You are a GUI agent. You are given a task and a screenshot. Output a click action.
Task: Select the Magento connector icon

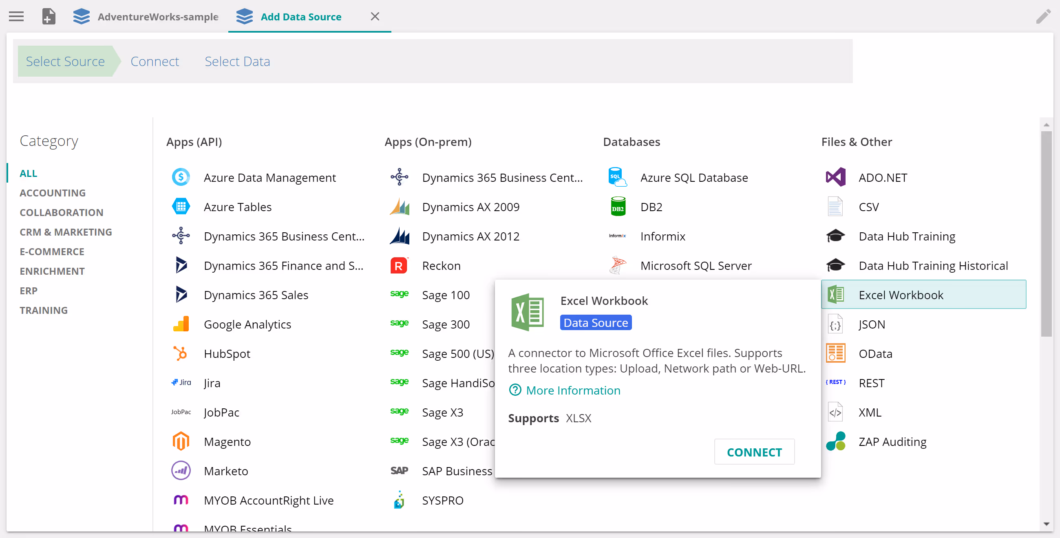(x=181, y=441)
